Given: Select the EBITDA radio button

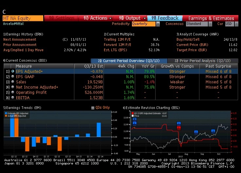Looking at the screenshot, I should (x=13, y=97).
